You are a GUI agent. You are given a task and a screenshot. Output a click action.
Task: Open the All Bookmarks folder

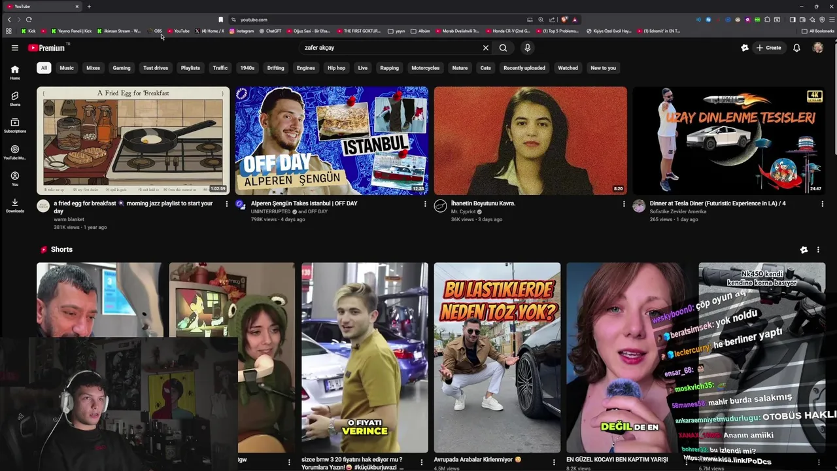(818, 31)
